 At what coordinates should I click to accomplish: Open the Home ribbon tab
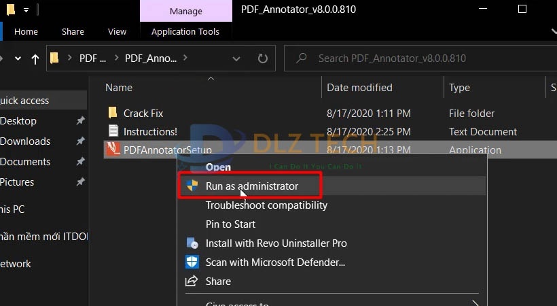(x=26, y=32)
